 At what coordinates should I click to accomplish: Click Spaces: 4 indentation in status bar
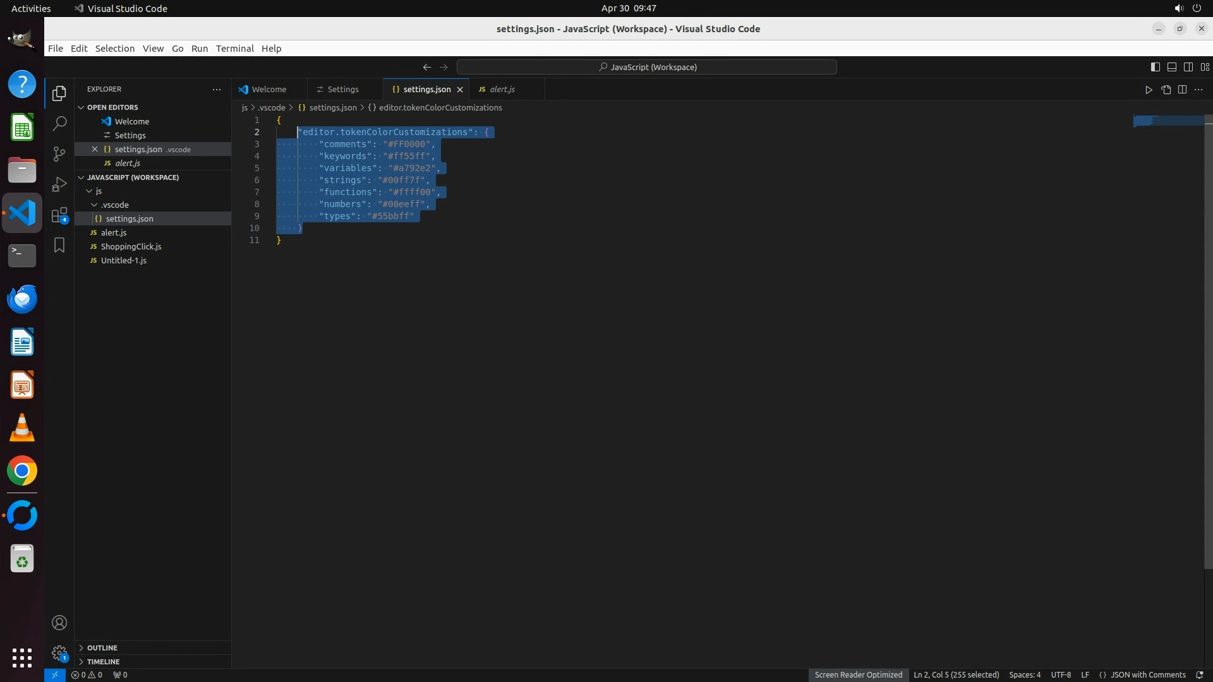coord(1024,675)
